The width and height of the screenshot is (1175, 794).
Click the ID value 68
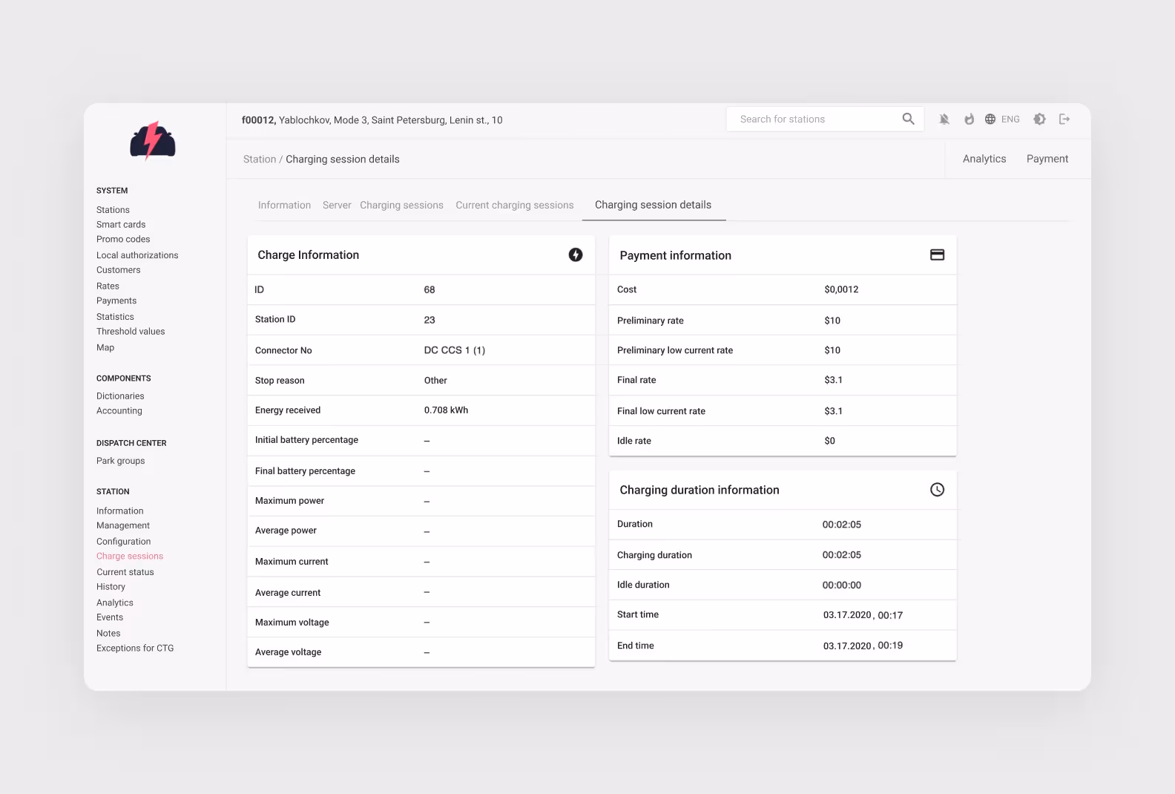(429, 289)
